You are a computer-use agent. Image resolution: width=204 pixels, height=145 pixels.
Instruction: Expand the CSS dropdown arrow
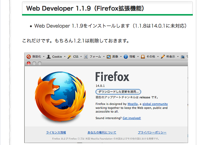(81, 57)
